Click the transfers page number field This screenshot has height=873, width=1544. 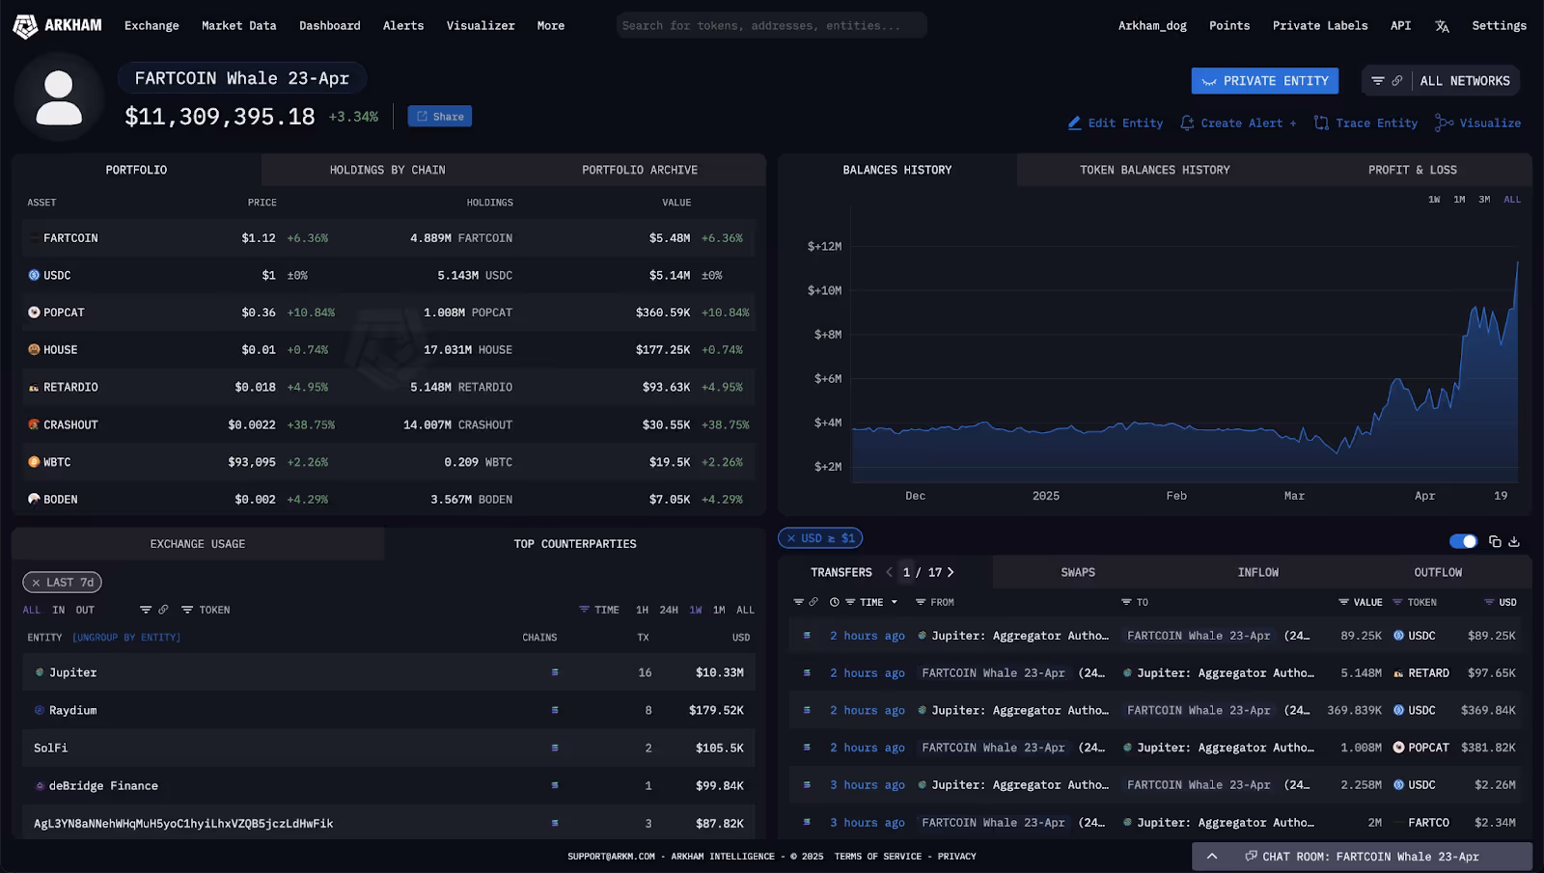[x=906, y=572]
